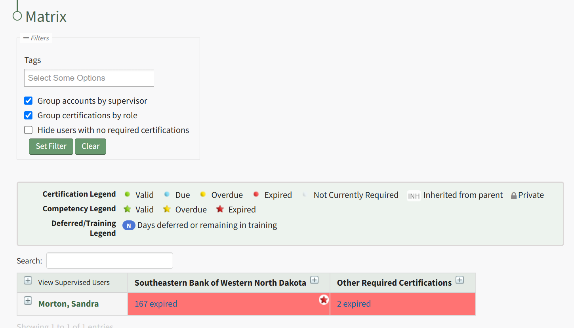Click the Competency Legend label

[x=79, y=209]
